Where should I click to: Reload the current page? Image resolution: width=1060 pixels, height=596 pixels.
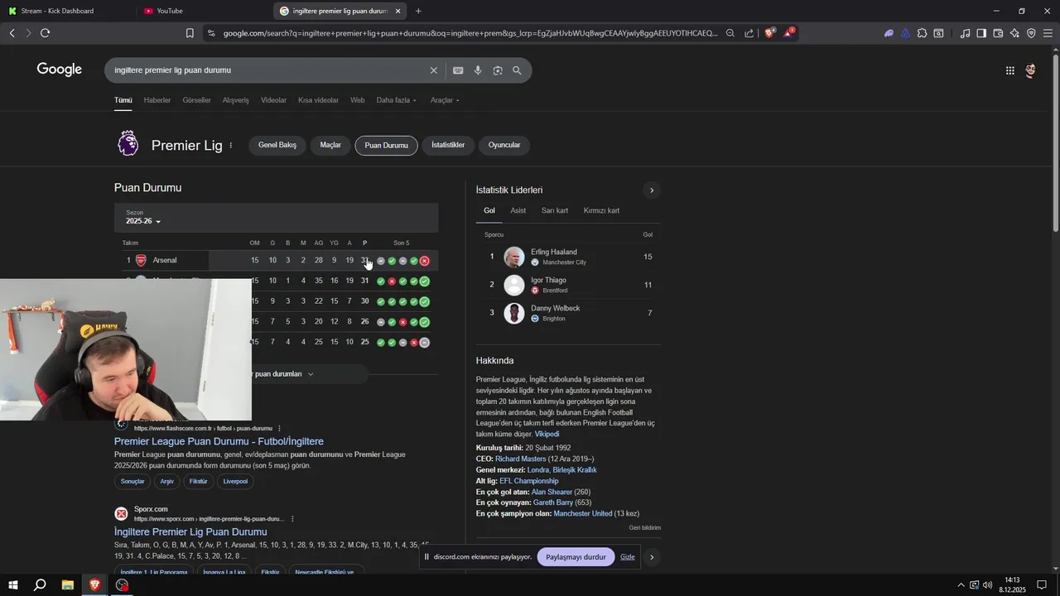point(45,33)
